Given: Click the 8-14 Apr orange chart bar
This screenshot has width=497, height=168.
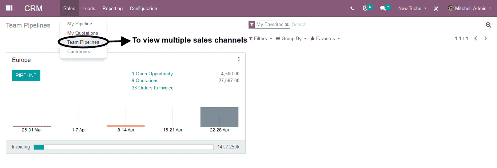Looking at the screenshot, I should click(x=126, y=126).
